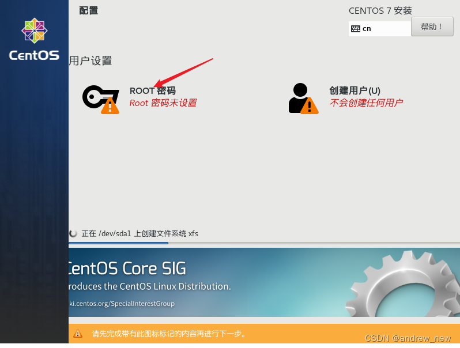460x348 pixels.
Task: Click the CentOS Core SIG banner
Action: coord(264,282)
